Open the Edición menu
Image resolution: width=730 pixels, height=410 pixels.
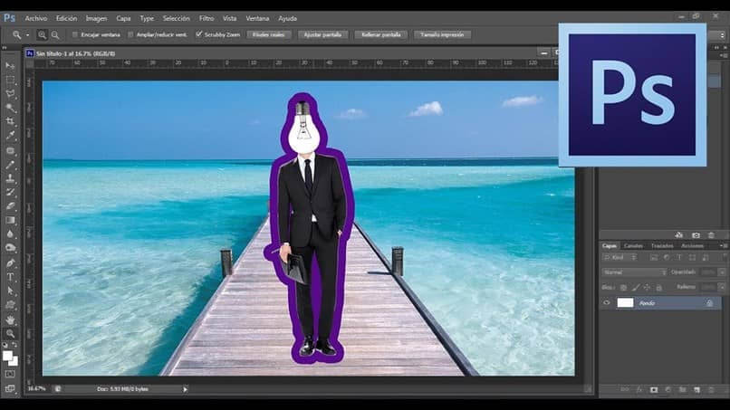(66, 19)
